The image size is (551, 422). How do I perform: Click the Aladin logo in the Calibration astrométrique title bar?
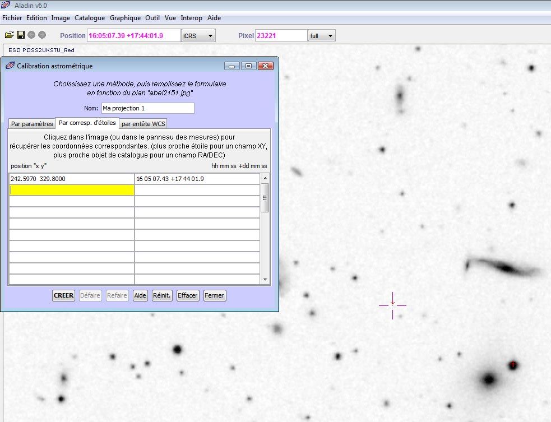(x=10, y=66)
